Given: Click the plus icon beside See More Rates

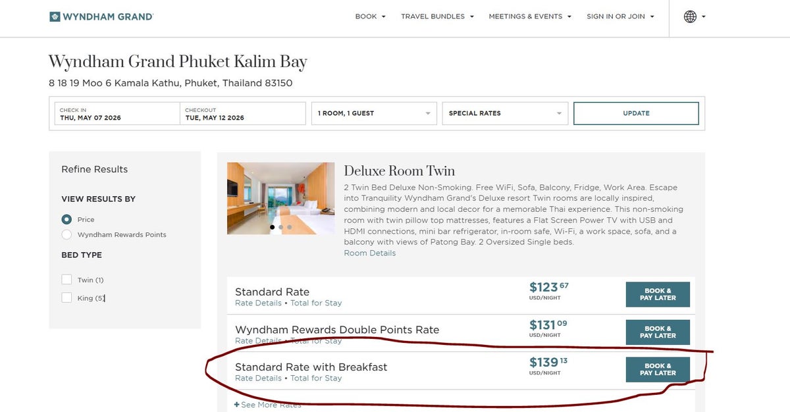Looking at the screenshot, I should 237,405.
